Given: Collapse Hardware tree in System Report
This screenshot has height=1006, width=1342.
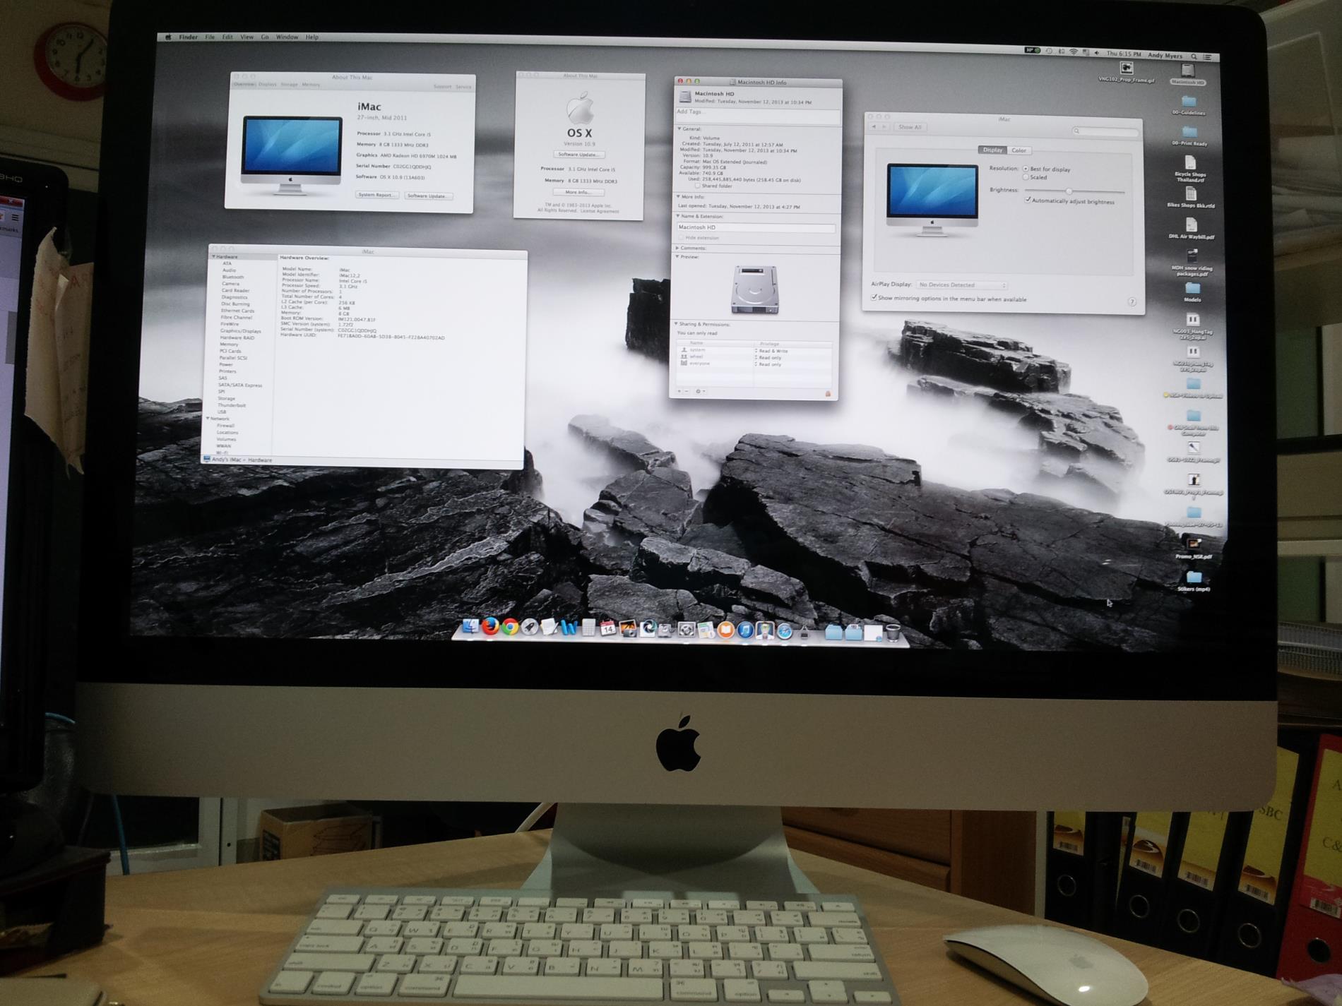Looking at the screenshot, I should 213,256.
